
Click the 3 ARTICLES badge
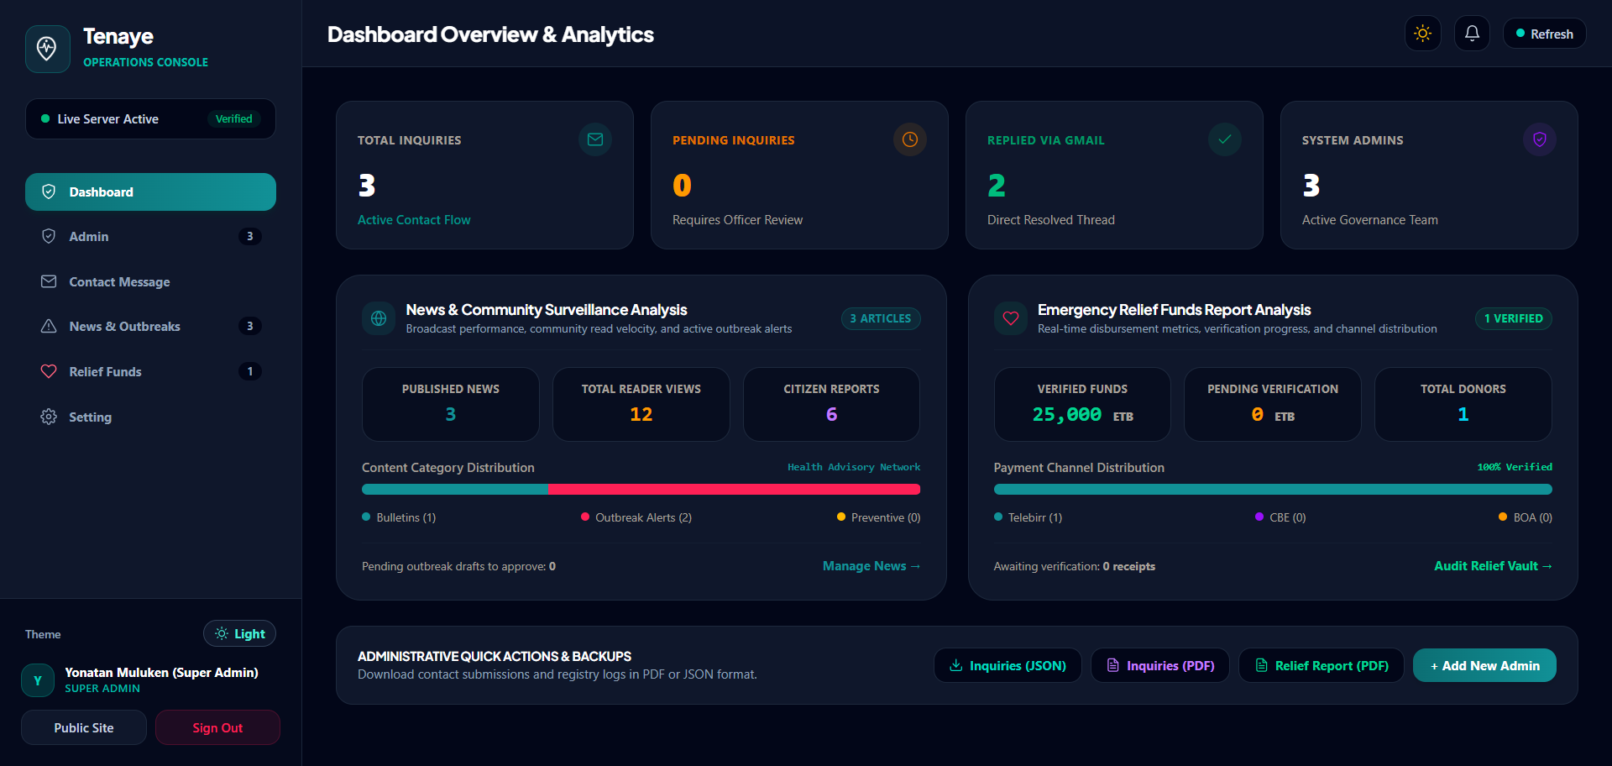click(x=881, y=318)
